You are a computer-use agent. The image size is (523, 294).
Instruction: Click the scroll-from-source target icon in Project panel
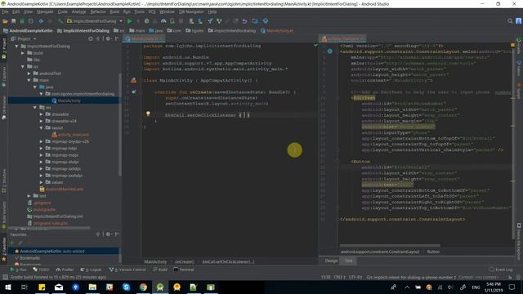(91, 38)
